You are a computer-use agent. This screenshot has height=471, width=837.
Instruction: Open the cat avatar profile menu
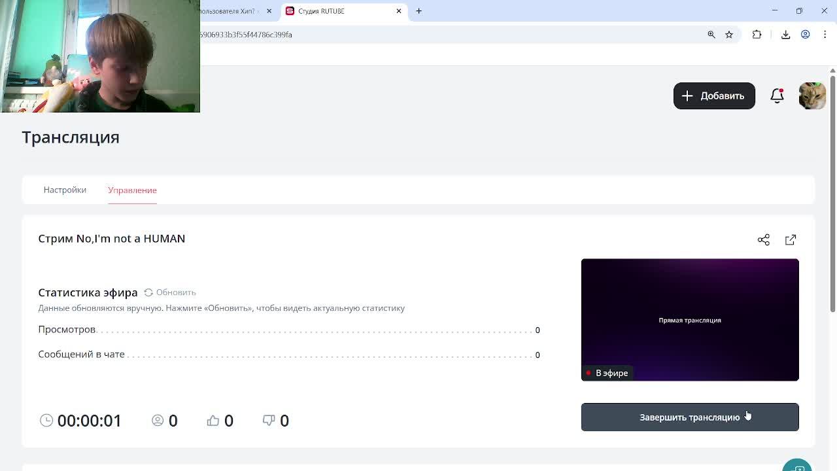coord(812,96)
